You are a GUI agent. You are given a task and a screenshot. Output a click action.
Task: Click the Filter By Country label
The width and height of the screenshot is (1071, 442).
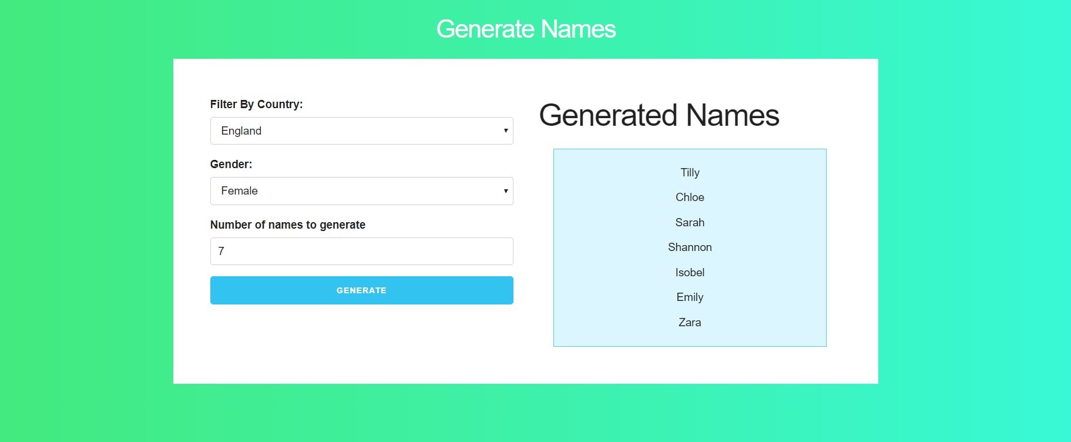point(257,104)
